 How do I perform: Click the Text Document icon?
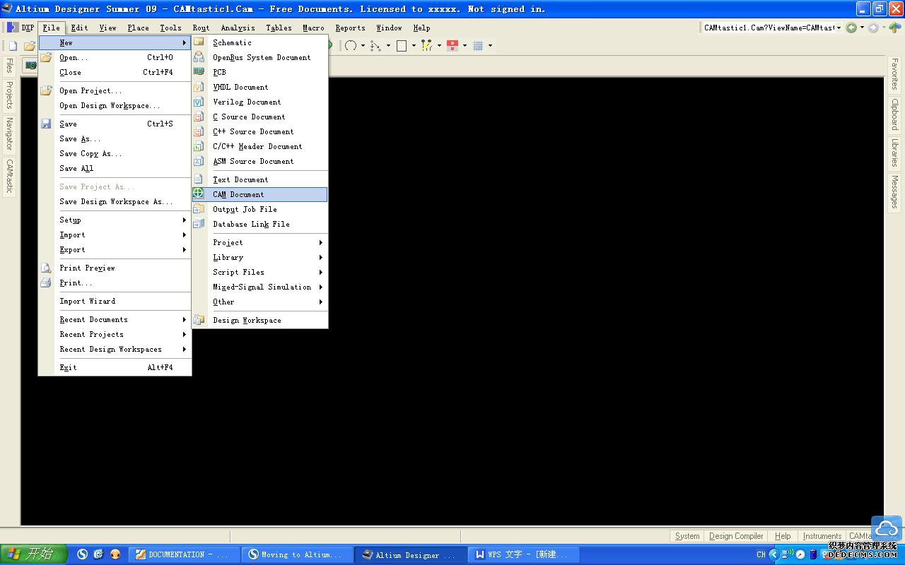click(x=199, y=179)
